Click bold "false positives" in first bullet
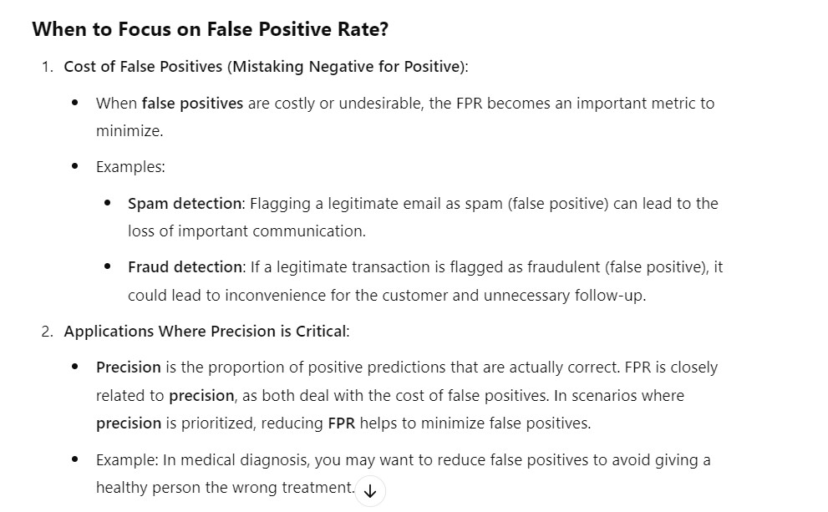Viewport: 828px width, 512px height. pyautogui.click(x=192, y=104)
